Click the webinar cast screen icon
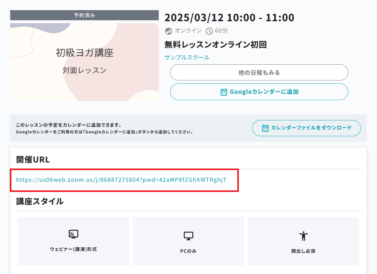Image resolution: width=377 pixels, height=274 pixels. (x=73, y=234)
